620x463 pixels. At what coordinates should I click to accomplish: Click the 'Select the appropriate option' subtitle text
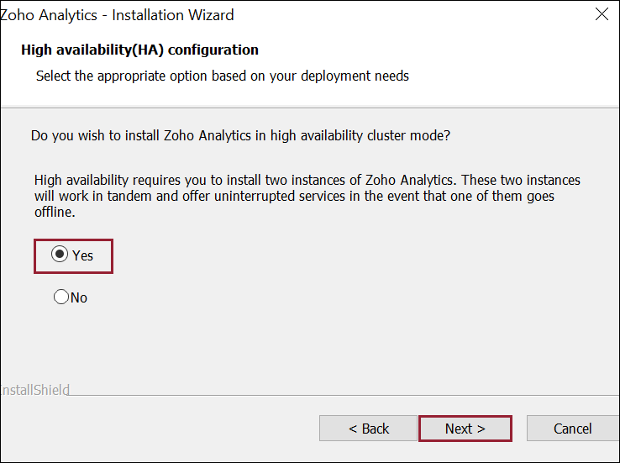(223, 76)
